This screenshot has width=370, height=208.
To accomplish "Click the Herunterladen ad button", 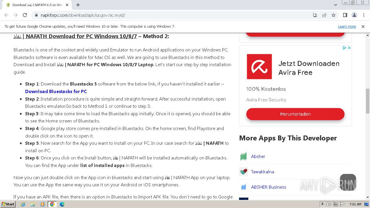I will [x=295, y=114].
